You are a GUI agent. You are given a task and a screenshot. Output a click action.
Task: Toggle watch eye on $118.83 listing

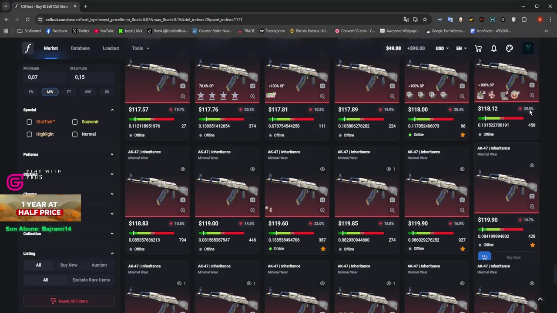(183, 169)
